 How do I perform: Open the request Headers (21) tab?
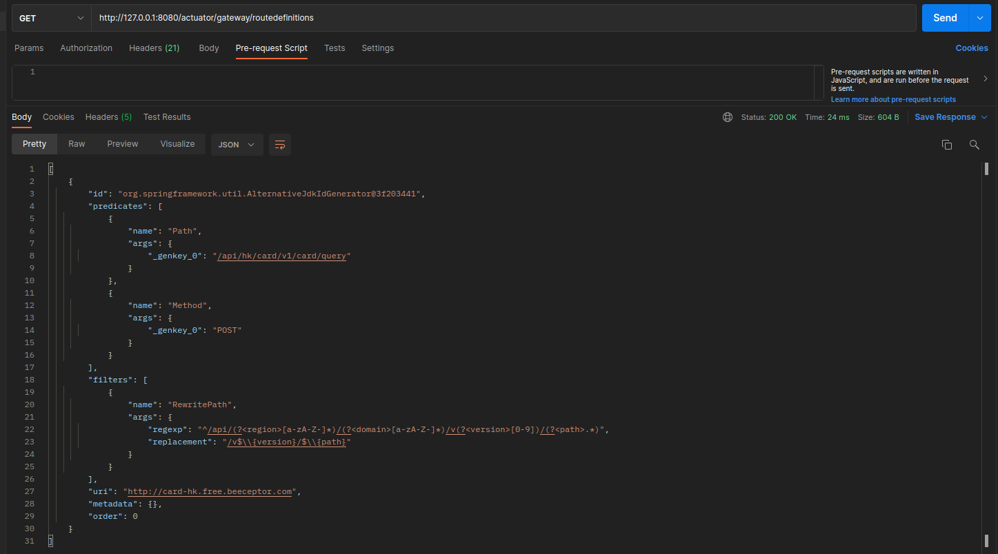coord(154,48)
